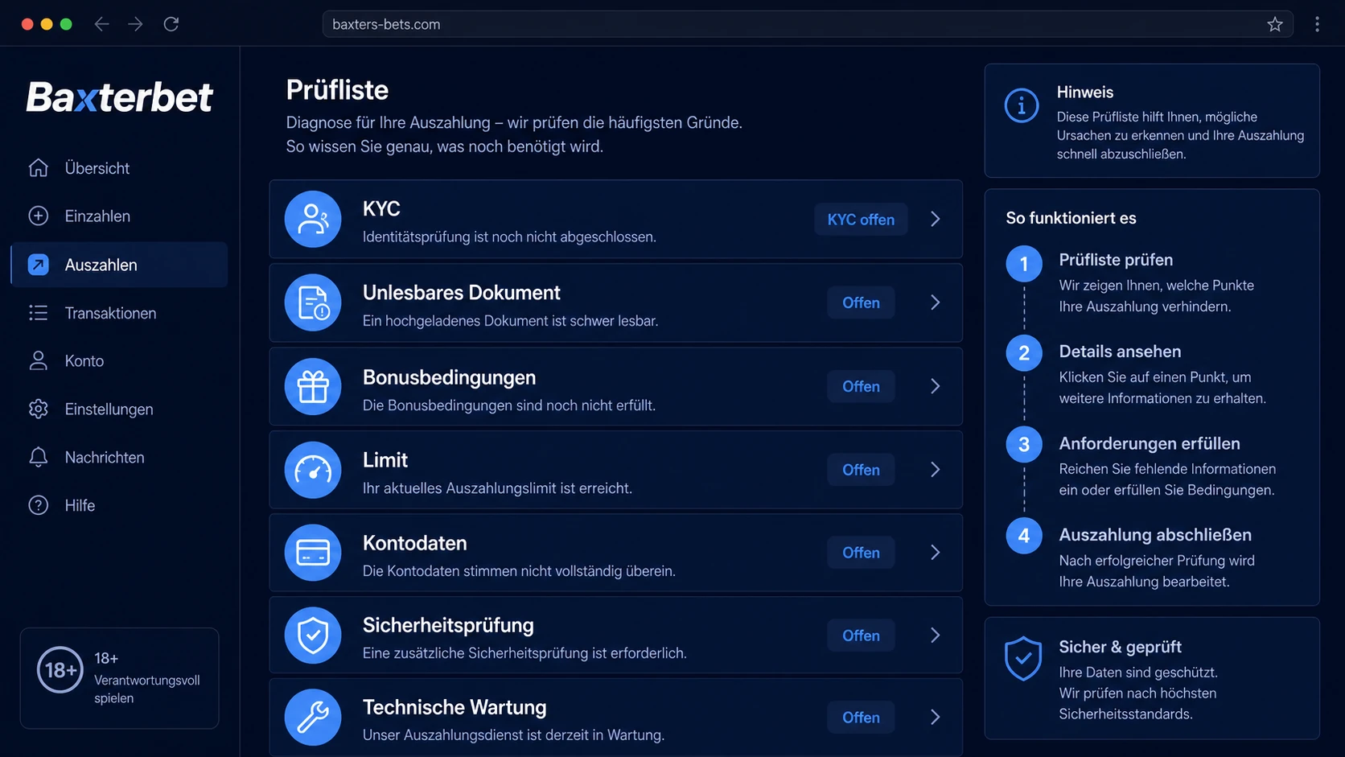Click the Technische Wartung wrench icon
1345x757 pixels.
tap(313, 718)
